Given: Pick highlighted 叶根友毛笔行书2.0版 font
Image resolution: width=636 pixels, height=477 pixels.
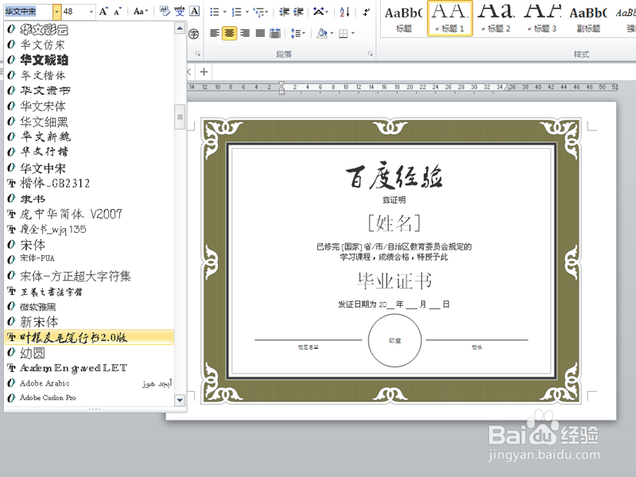Looking at the screenshot, I should 89,337.
